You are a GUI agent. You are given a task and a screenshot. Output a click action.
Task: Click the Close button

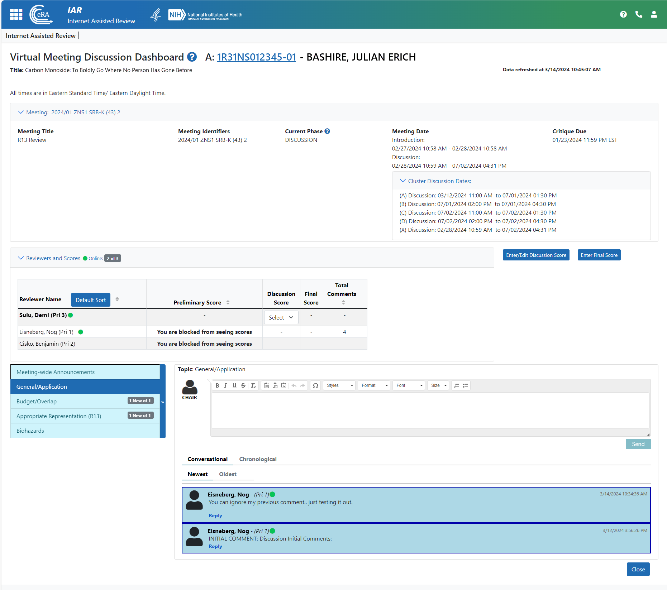638,569
